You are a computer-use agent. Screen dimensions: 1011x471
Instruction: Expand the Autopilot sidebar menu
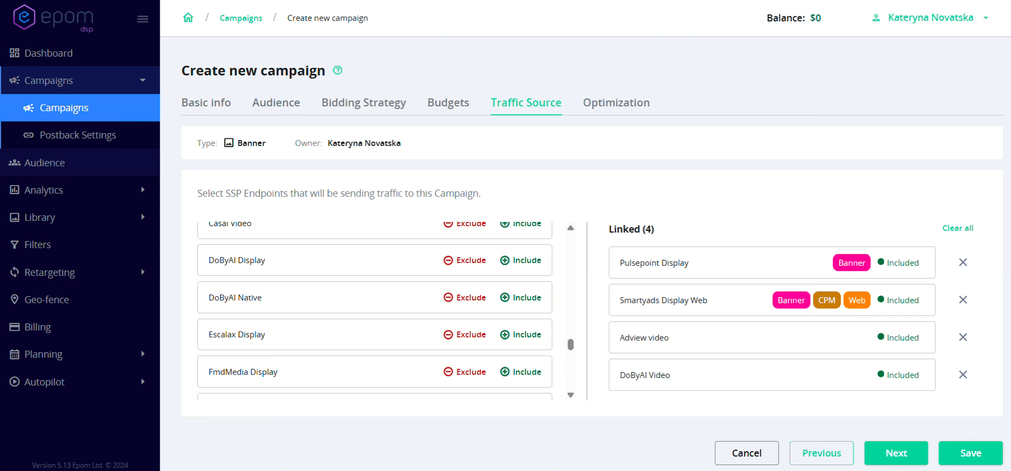pos(143,382)
